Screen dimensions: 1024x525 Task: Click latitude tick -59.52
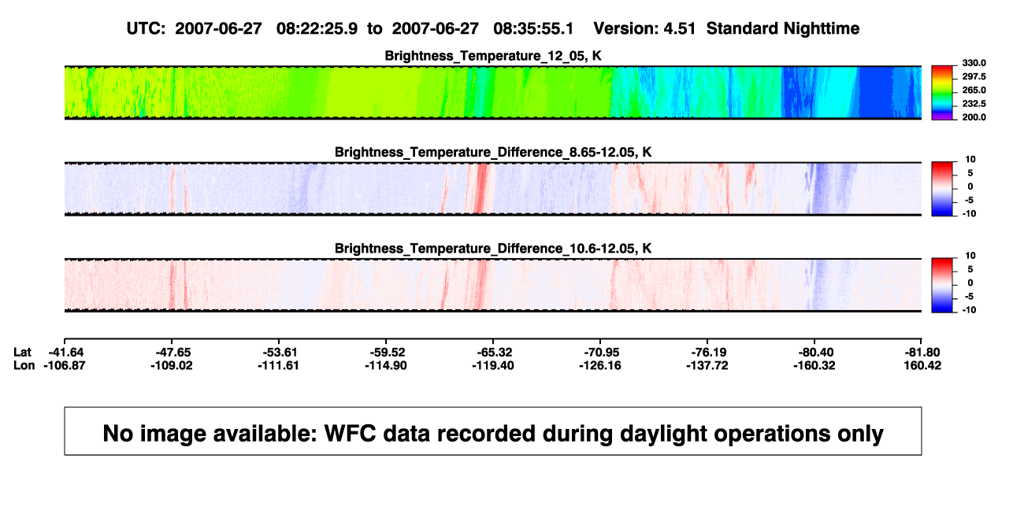click(x=386, y=352)
